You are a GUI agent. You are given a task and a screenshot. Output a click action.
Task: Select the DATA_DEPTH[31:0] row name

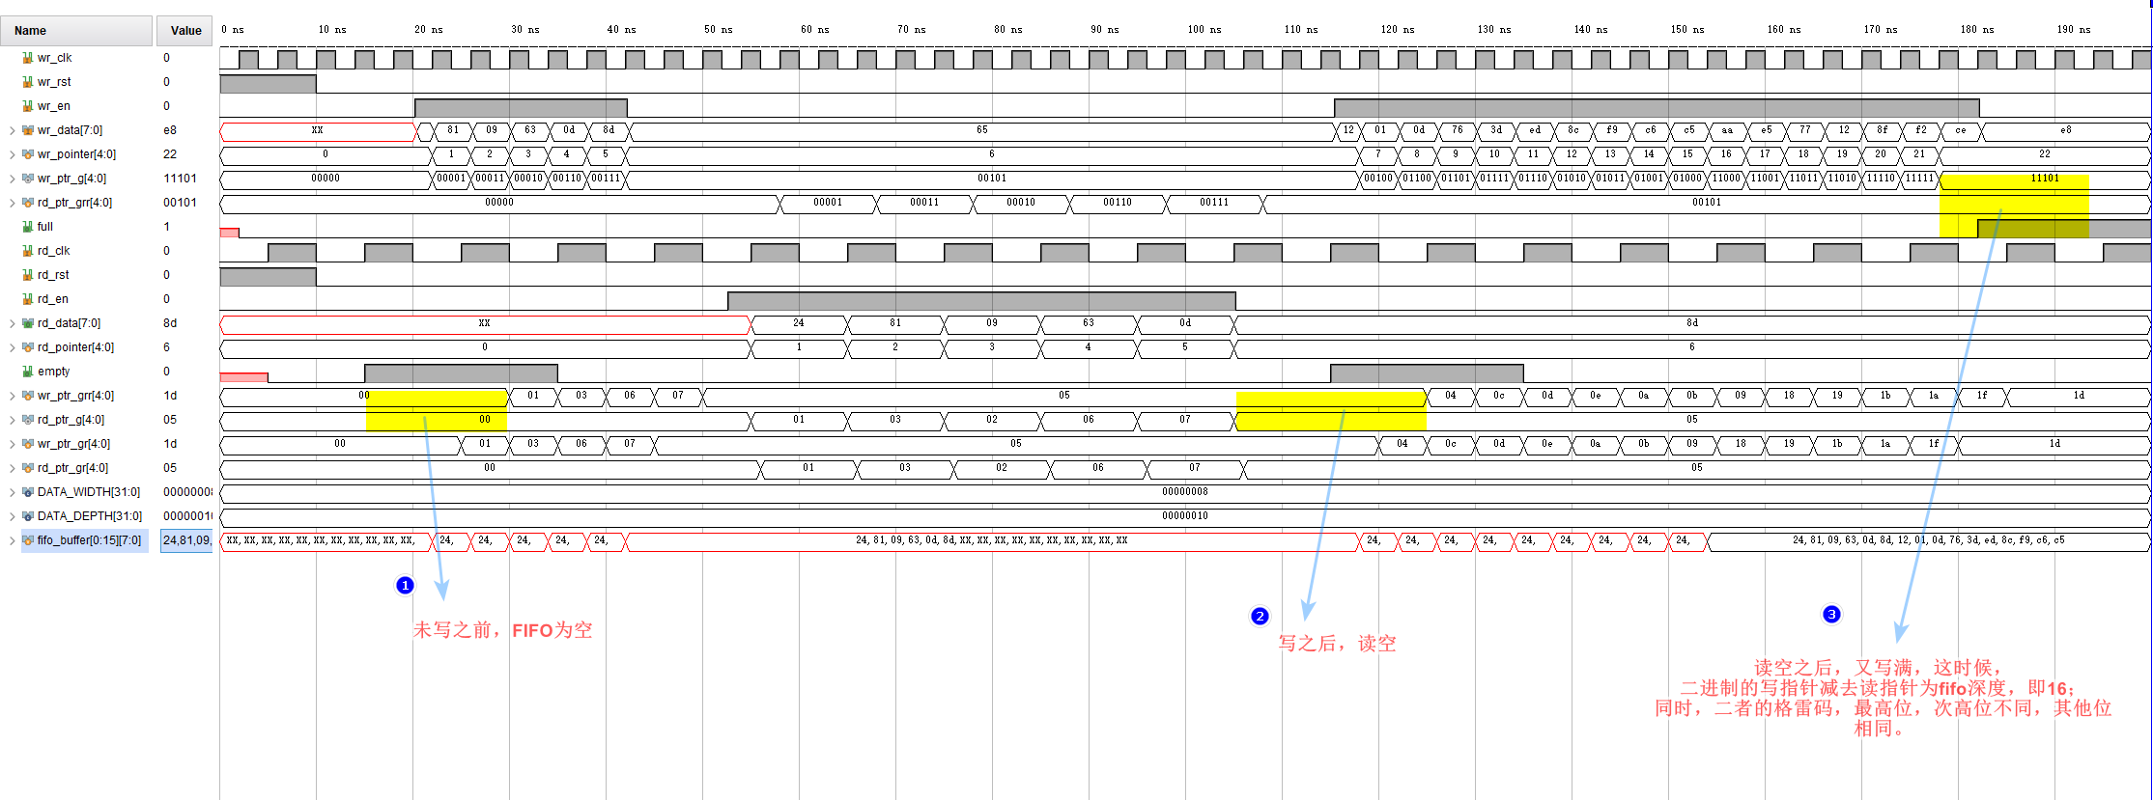pos(90,516)
